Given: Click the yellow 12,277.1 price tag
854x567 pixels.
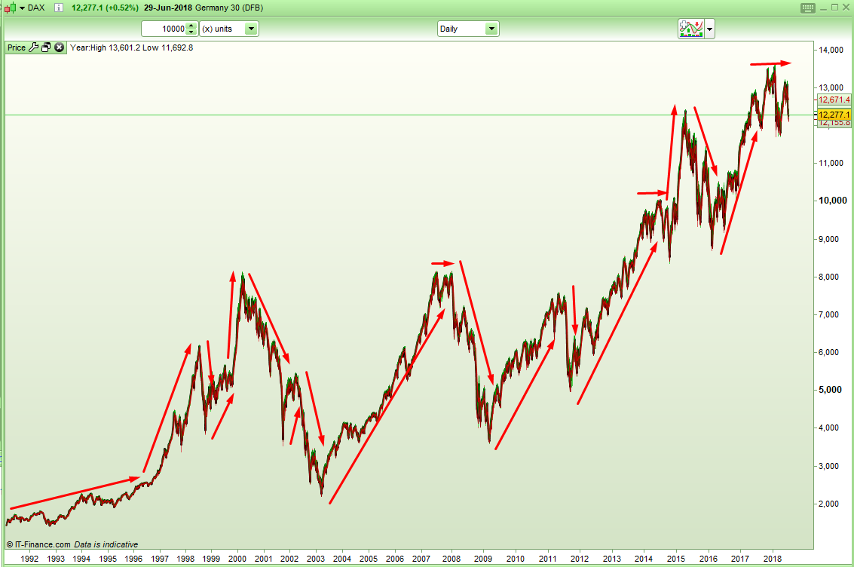Looking at the screenshot, I should point(834,115).
